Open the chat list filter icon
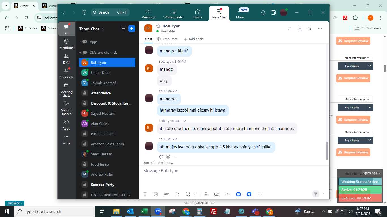 click(x=123, y=29)
